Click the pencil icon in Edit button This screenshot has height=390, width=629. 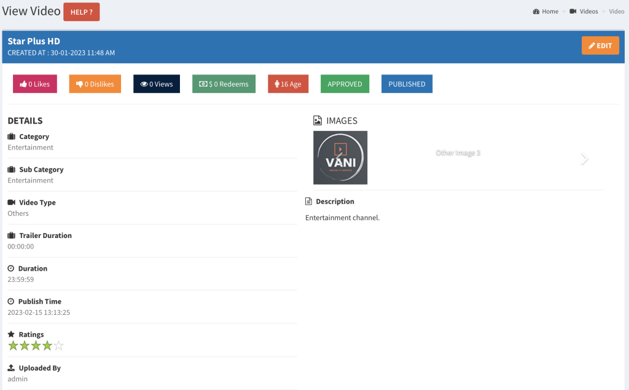[x=592, y=46]
